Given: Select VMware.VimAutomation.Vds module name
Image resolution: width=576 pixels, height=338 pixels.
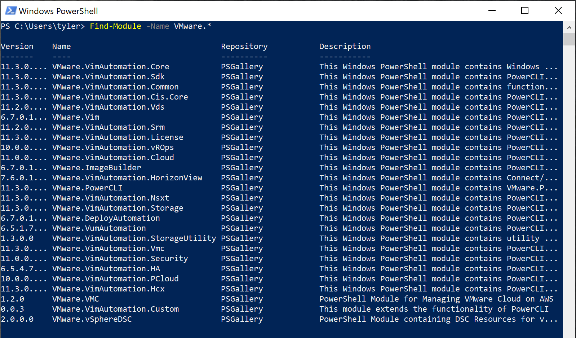Looking at the screenshot, I should click(x=108, y=107).
